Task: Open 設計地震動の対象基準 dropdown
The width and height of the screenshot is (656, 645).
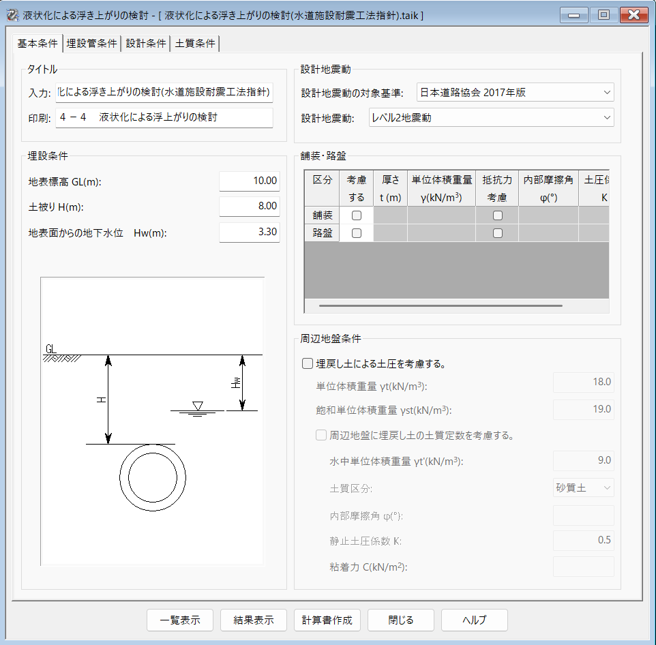Action: [515, 93]
